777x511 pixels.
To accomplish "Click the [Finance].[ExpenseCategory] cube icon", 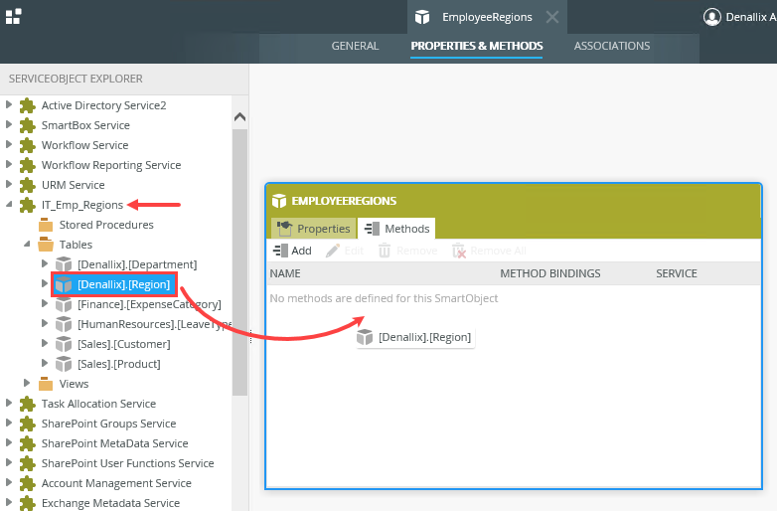I will [64, 304].
